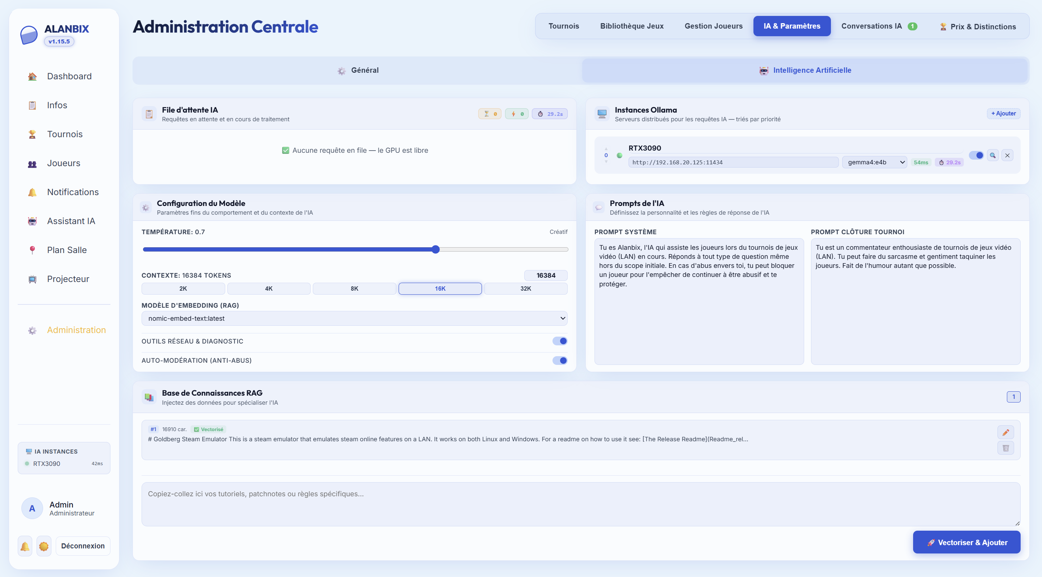Toggle Auto-Modération (Anti-Abus) switch
Screen dimensions: 1042x577
pyautogui.click(x=560, y=361)
